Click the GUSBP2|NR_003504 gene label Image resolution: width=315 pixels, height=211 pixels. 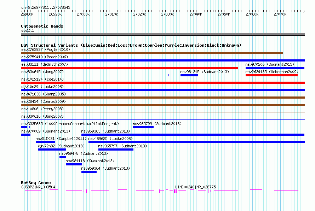pos(38,187)
